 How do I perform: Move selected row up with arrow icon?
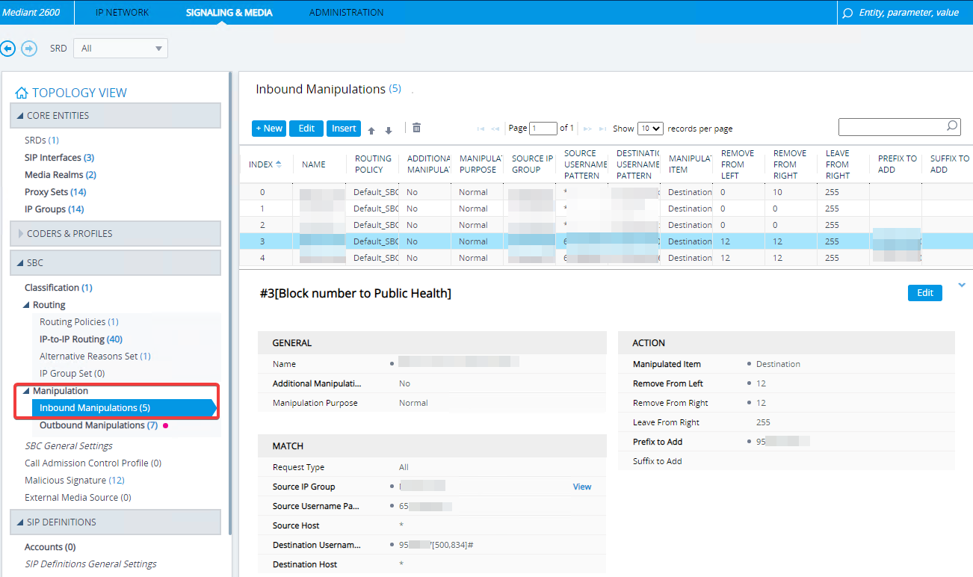[x=371, y=130]
